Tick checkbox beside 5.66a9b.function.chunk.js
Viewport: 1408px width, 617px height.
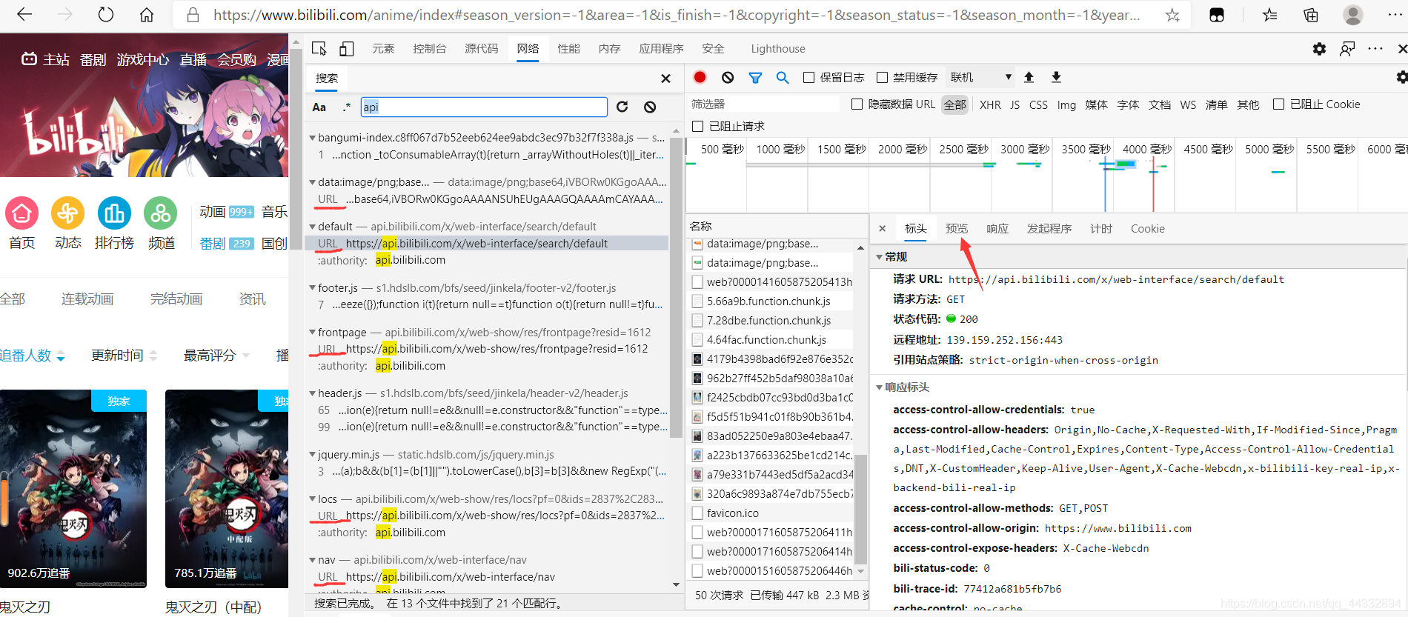(x=697, y=301)
